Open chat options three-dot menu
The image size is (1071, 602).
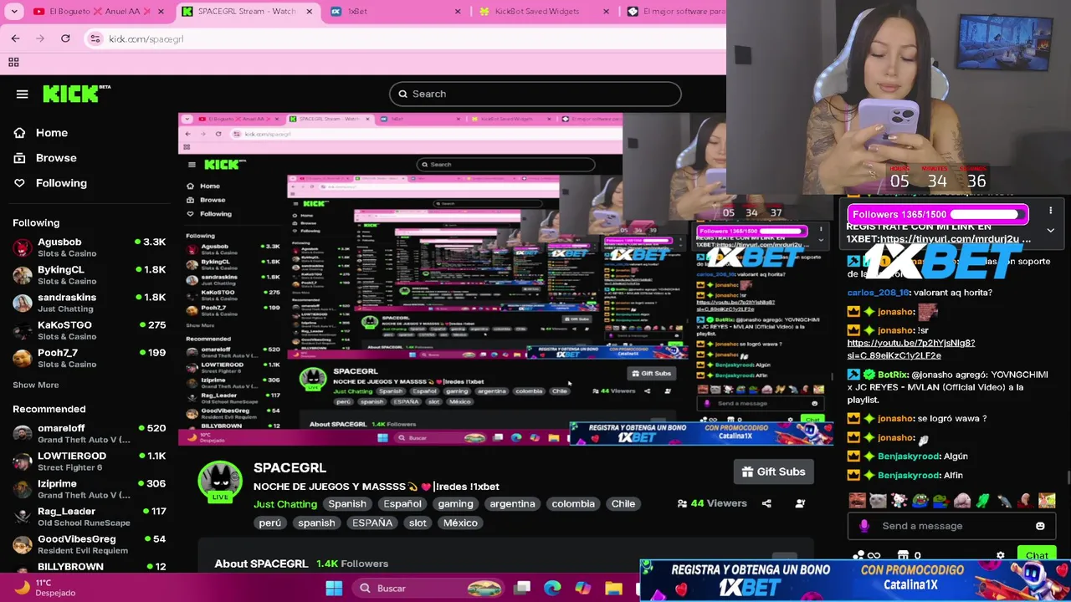tap(1050, 212)
